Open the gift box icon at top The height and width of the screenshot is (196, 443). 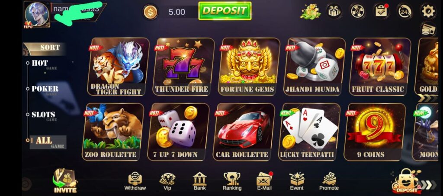click(x=334, y=11)
